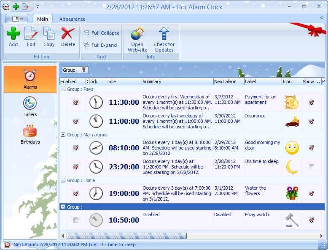Image resolution: width=328 pixels, height=250 pixels.
Task: Toggle Enabled checkbox for 11:30:00 alarm
Action: point(76,102)
